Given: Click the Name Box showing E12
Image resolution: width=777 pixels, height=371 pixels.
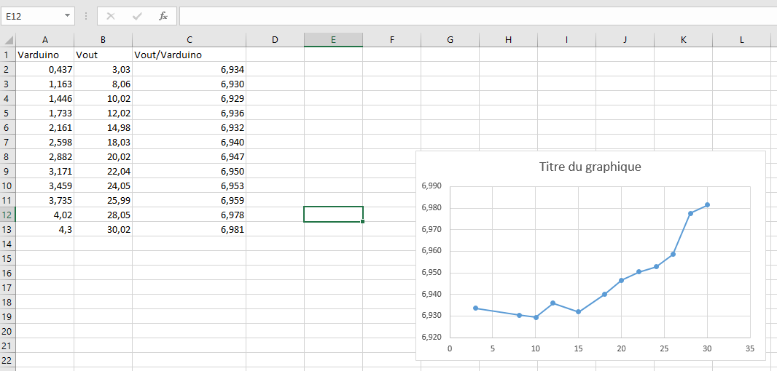Looking at the screenshot, I should [38, 16].
